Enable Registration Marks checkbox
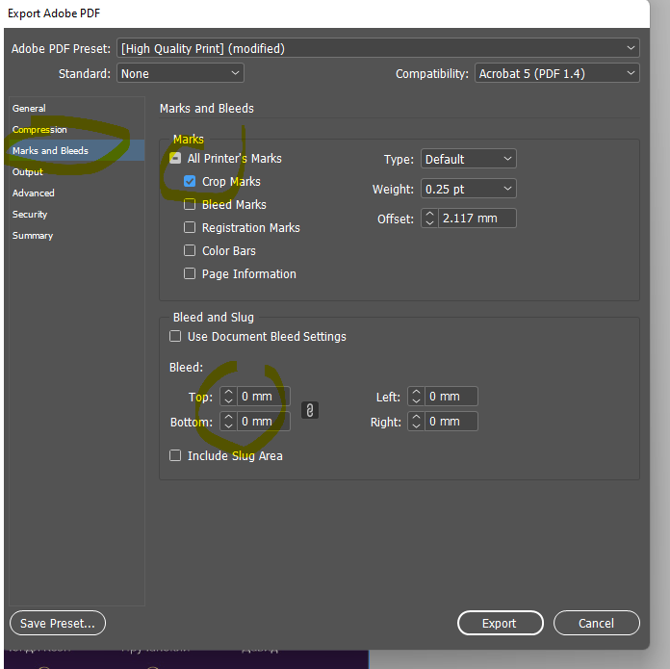 [190, 228]
